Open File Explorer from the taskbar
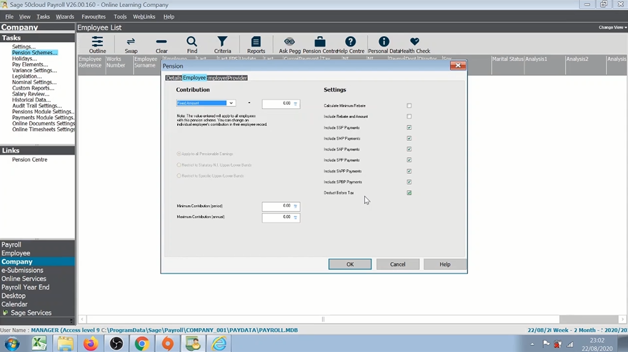This screenshot has width=628, height=352. (65, 343)
